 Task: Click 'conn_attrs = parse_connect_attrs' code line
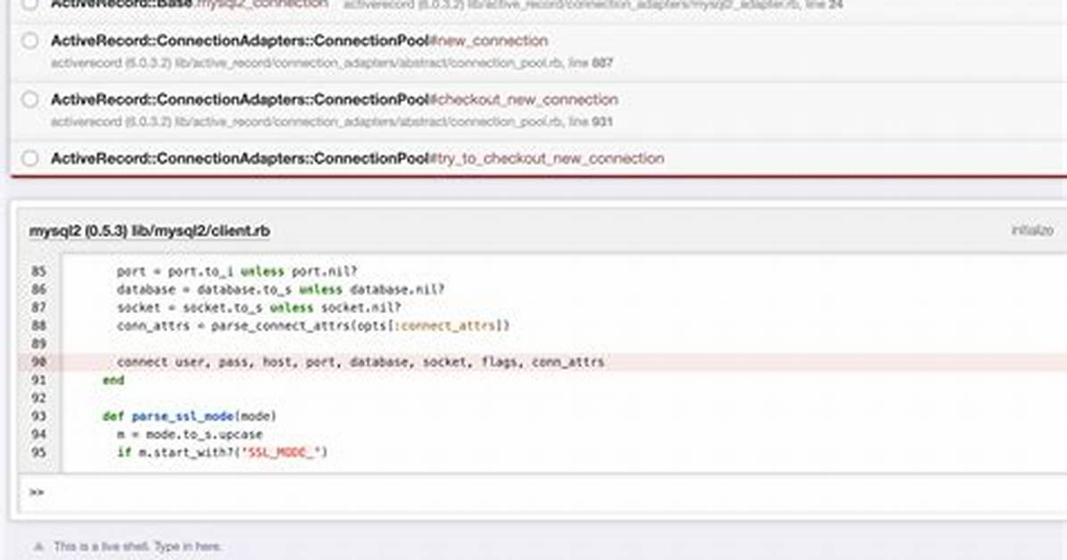coord(313,325)
